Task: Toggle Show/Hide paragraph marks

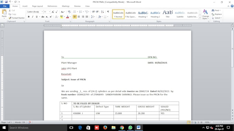Action: pyautogui.click(x=108, y=12)
